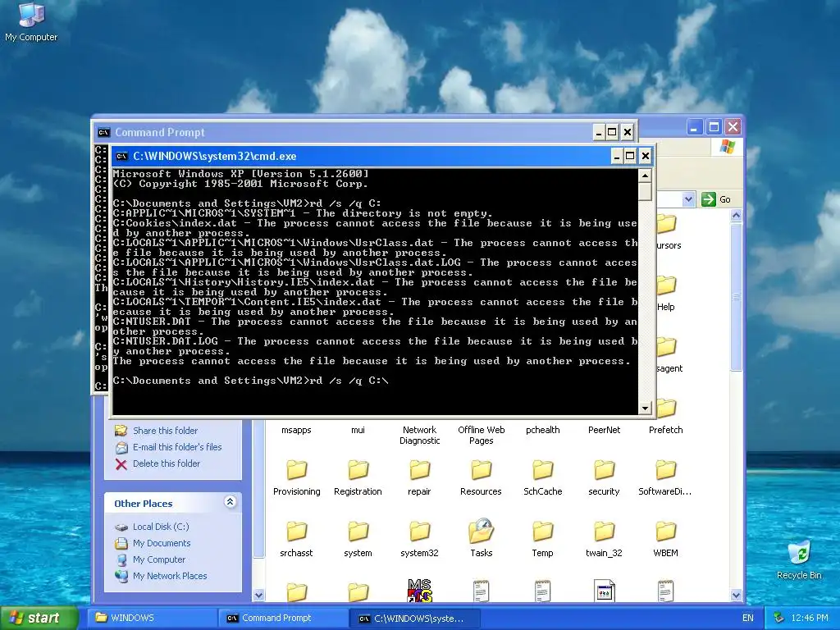
Task: Switch to C:\WINDOWS\syste... taskbar button
Action: (414, 619)
